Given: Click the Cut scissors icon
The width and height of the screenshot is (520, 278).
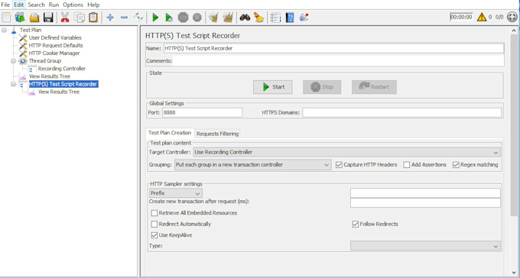Looking at the screenshot, I should point(65,18).
